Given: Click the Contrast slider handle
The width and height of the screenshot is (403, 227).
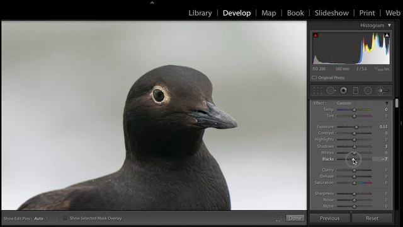Looking at the screenshot, I should point(355,133).
